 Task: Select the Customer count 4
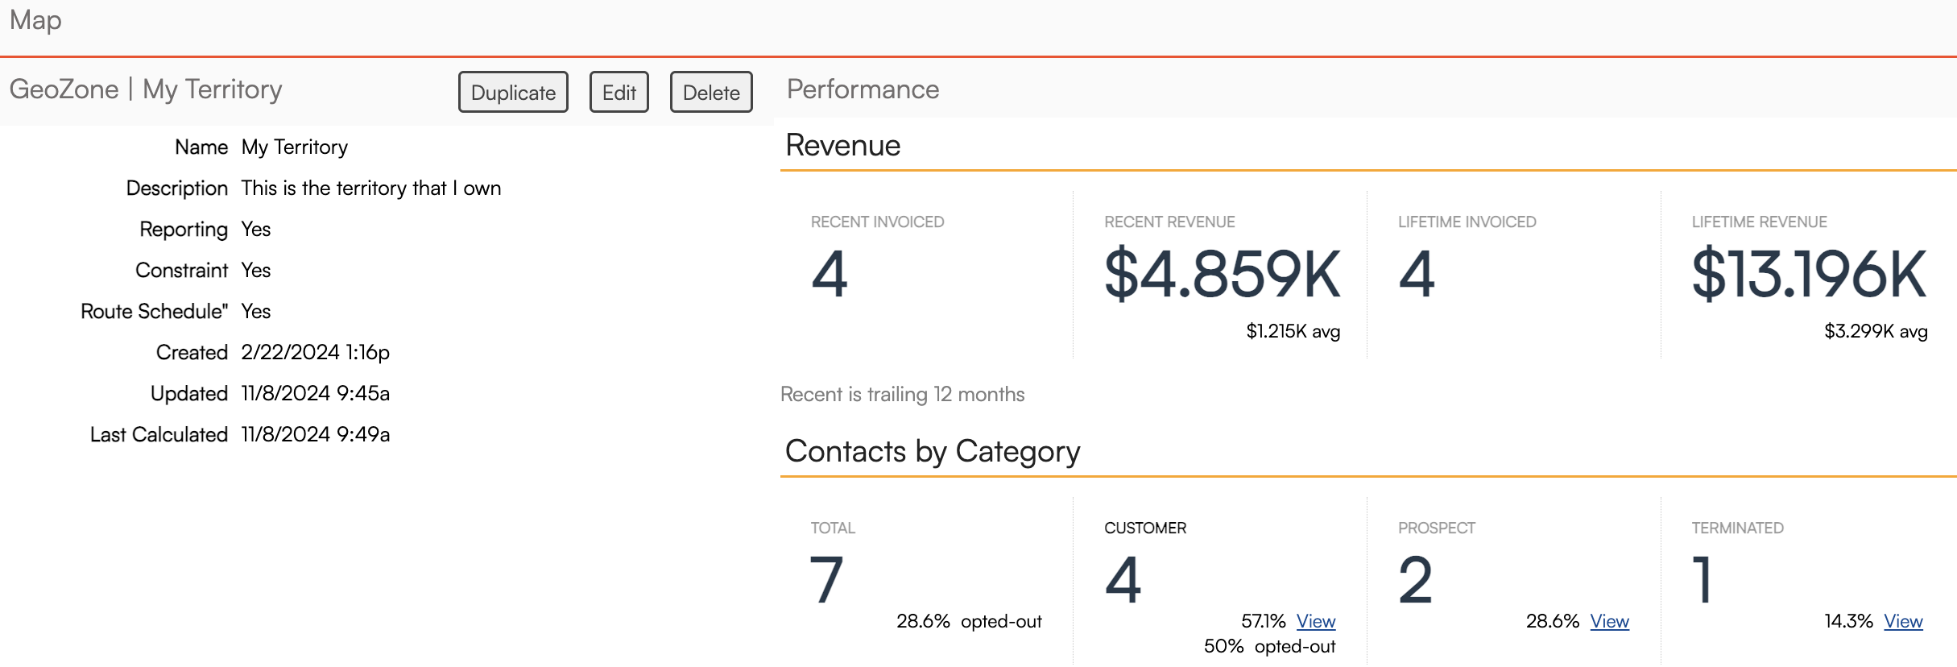click(x=1123, y=580)
